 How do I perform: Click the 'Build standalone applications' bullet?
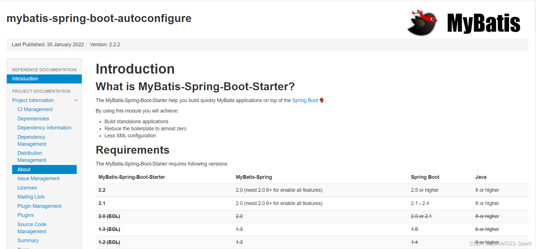(x=136, y=122)
